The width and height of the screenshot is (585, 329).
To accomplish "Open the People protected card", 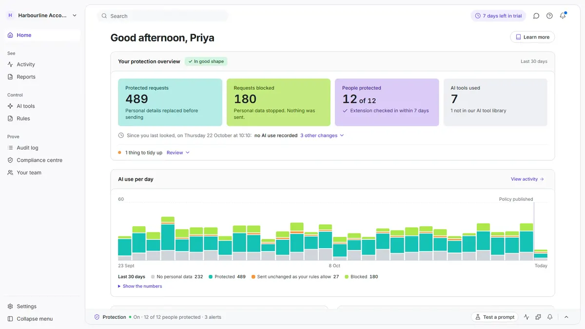I will 387,102.
